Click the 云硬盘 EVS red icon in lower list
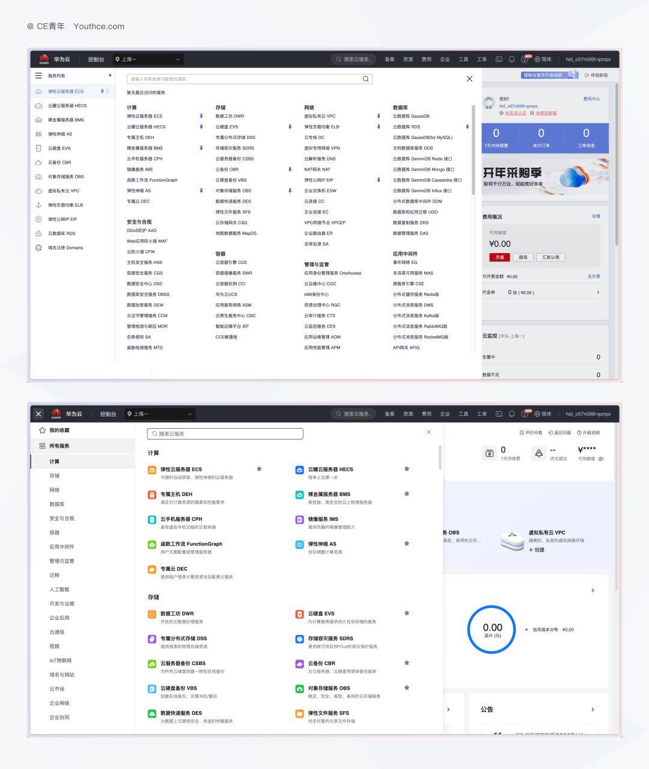Image resolution: width=649 pixels, height=769 pixels. click(x=300, y=614)
